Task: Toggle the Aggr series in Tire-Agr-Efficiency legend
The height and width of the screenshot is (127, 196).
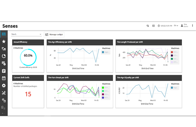Action: (106, 52)
